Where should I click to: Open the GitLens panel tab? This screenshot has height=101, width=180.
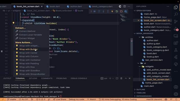(33, 78)
